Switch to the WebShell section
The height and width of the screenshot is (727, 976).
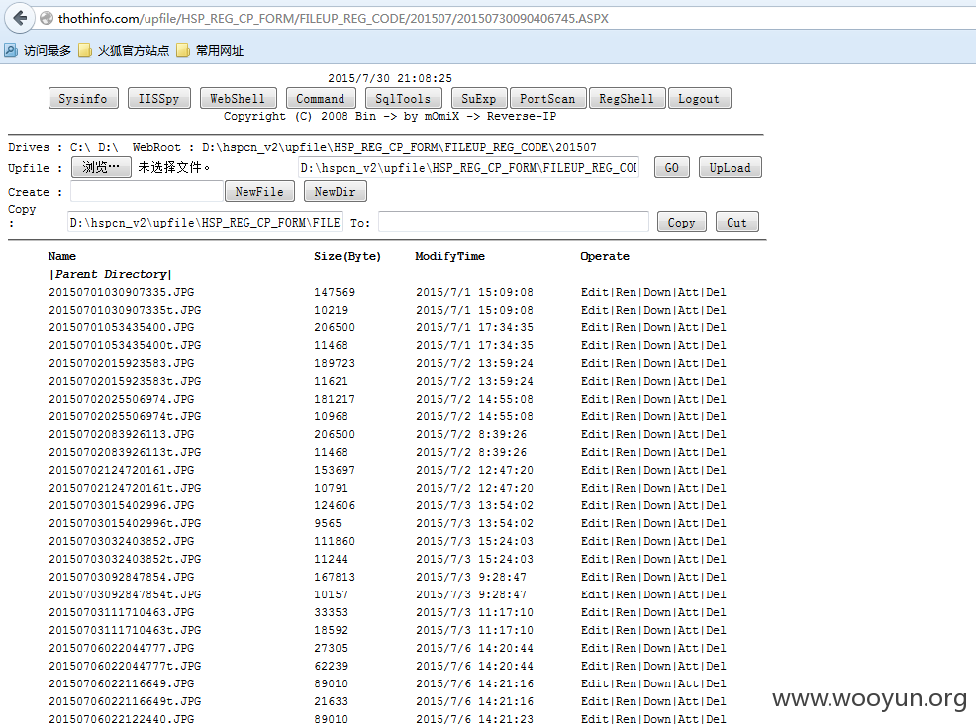click(238, 98)
